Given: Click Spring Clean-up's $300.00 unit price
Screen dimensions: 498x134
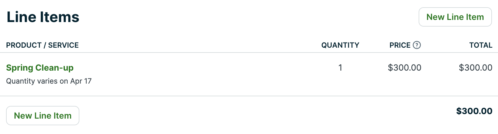Looking at the screenshot, I should click(x=404, y=68).
